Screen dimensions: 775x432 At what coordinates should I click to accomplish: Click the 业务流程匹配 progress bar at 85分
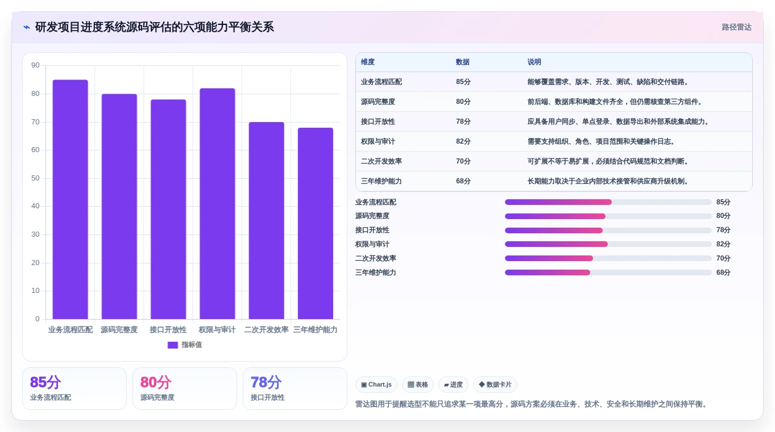pos(608,202)
